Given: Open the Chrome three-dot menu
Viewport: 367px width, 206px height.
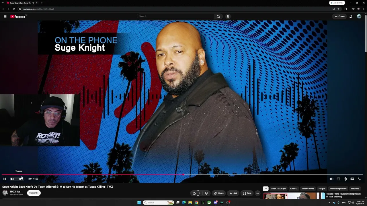Looking at the screenshot, I should click(364, 9).
